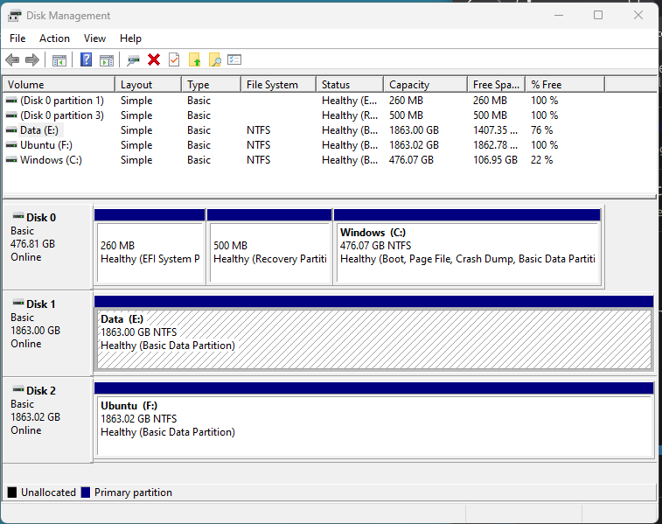The image size is (662, 524).
Task: Click the red X delete icon
Action: 154,60
